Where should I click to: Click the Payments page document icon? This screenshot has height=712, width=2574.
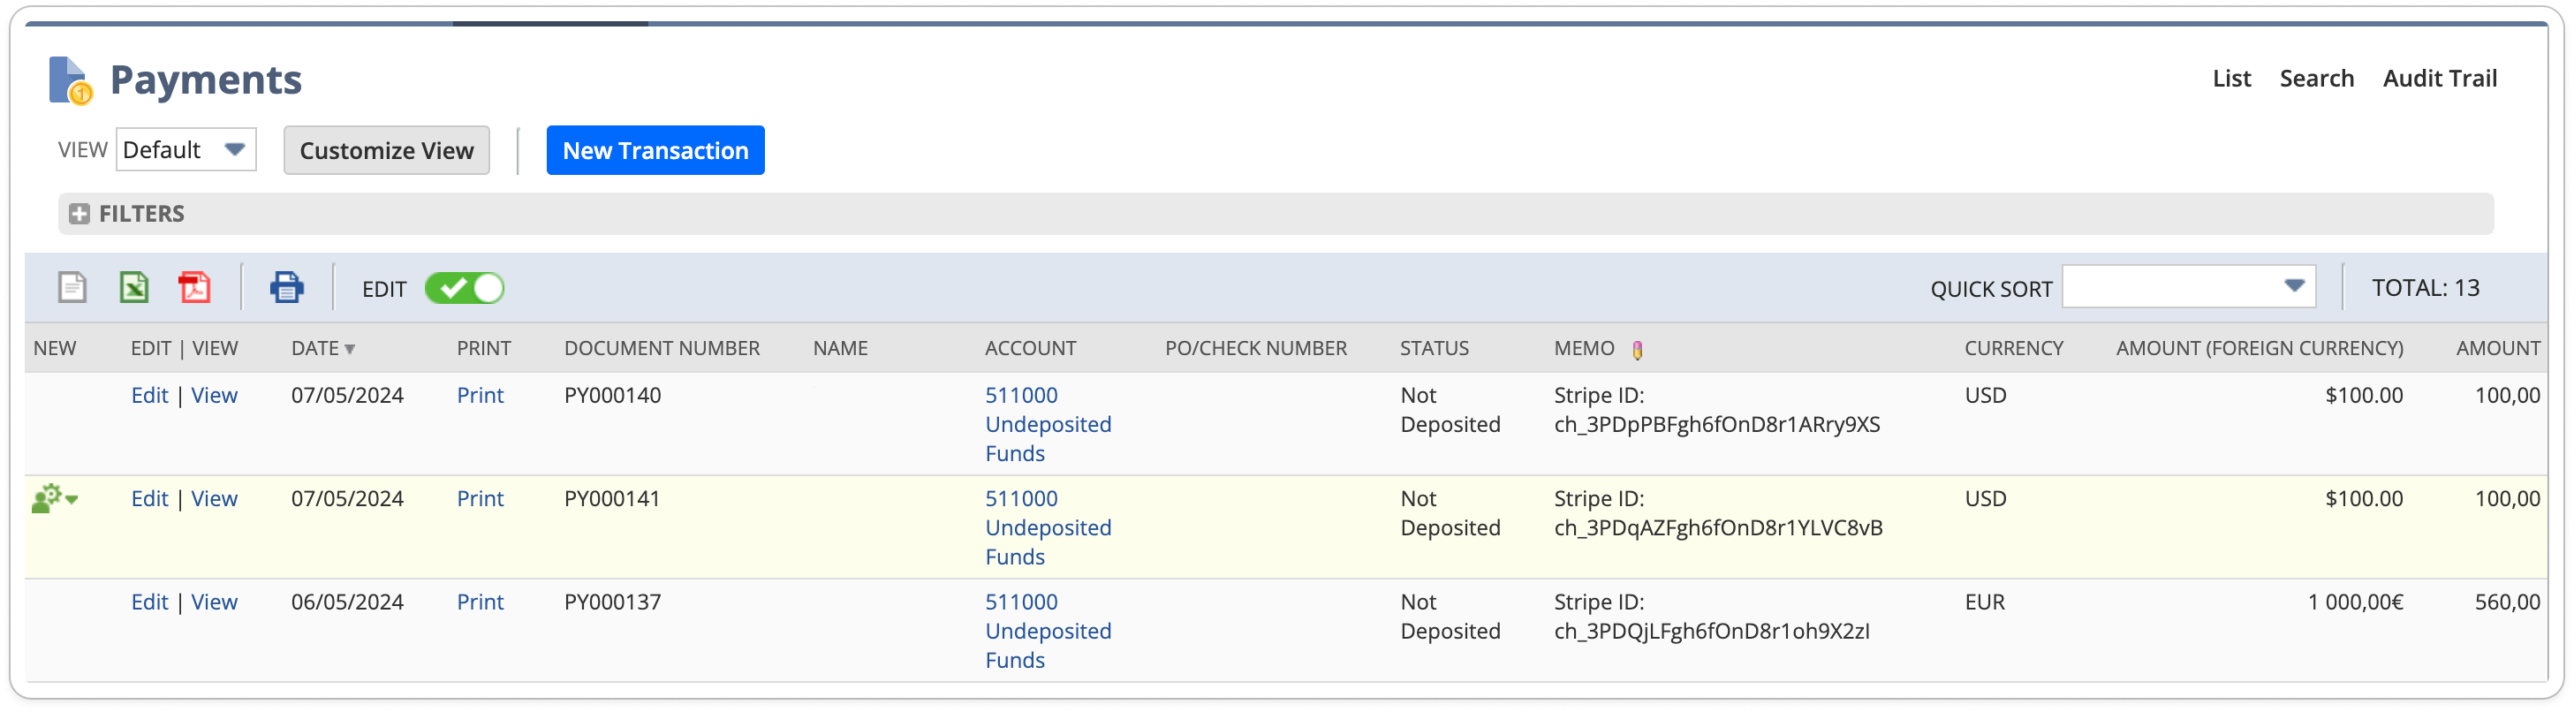pos(70,80)
